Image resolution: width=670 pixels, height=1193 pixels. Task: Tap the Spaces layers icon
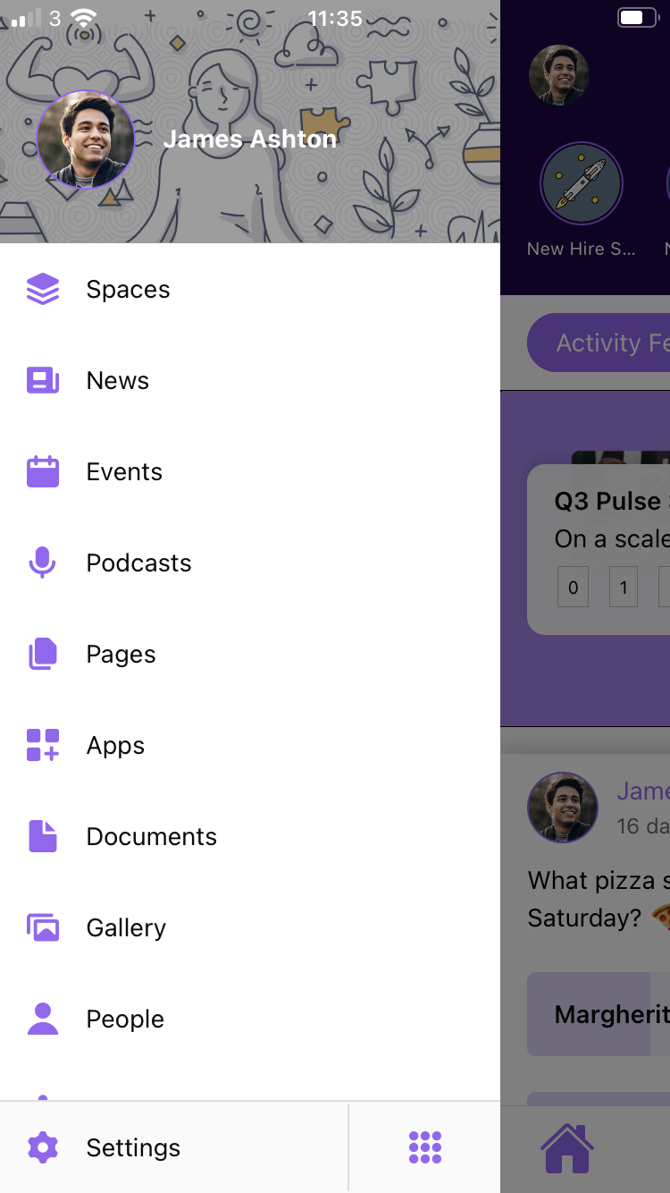tap(43, 289)
